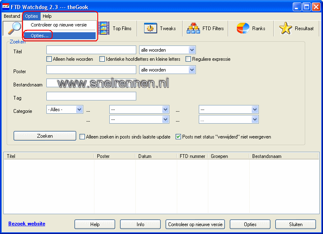Switch to the Ranks tab

point(251,29)
